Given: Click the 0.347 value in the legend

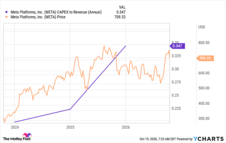Looking at the screenshot, I should [x=121, y=12].
